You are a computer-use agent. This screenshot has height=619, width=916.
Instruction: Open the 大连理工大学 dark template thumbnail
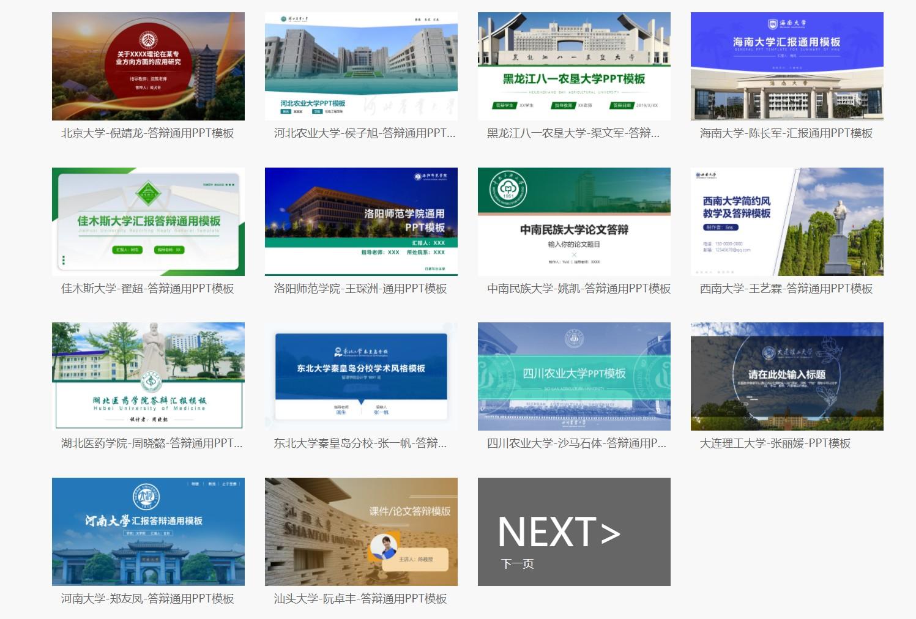point(787,376)
